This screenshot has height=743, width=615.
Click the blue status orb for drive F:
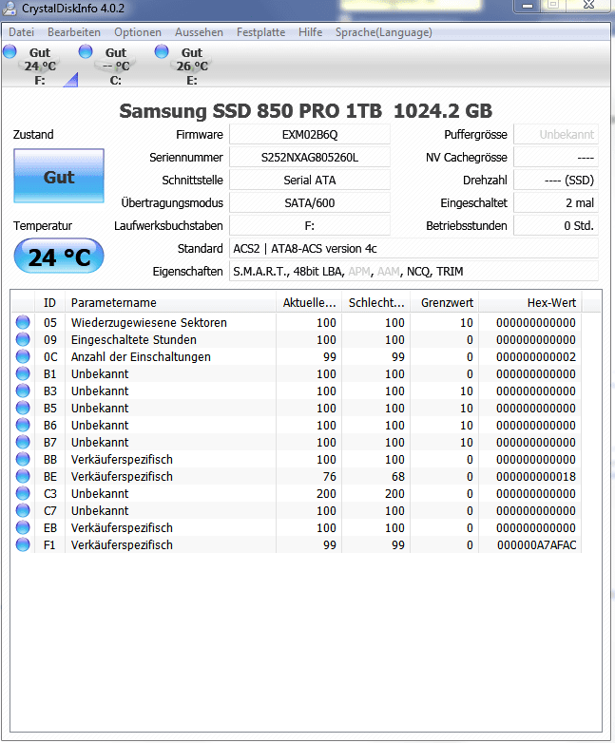click(10, 51)
